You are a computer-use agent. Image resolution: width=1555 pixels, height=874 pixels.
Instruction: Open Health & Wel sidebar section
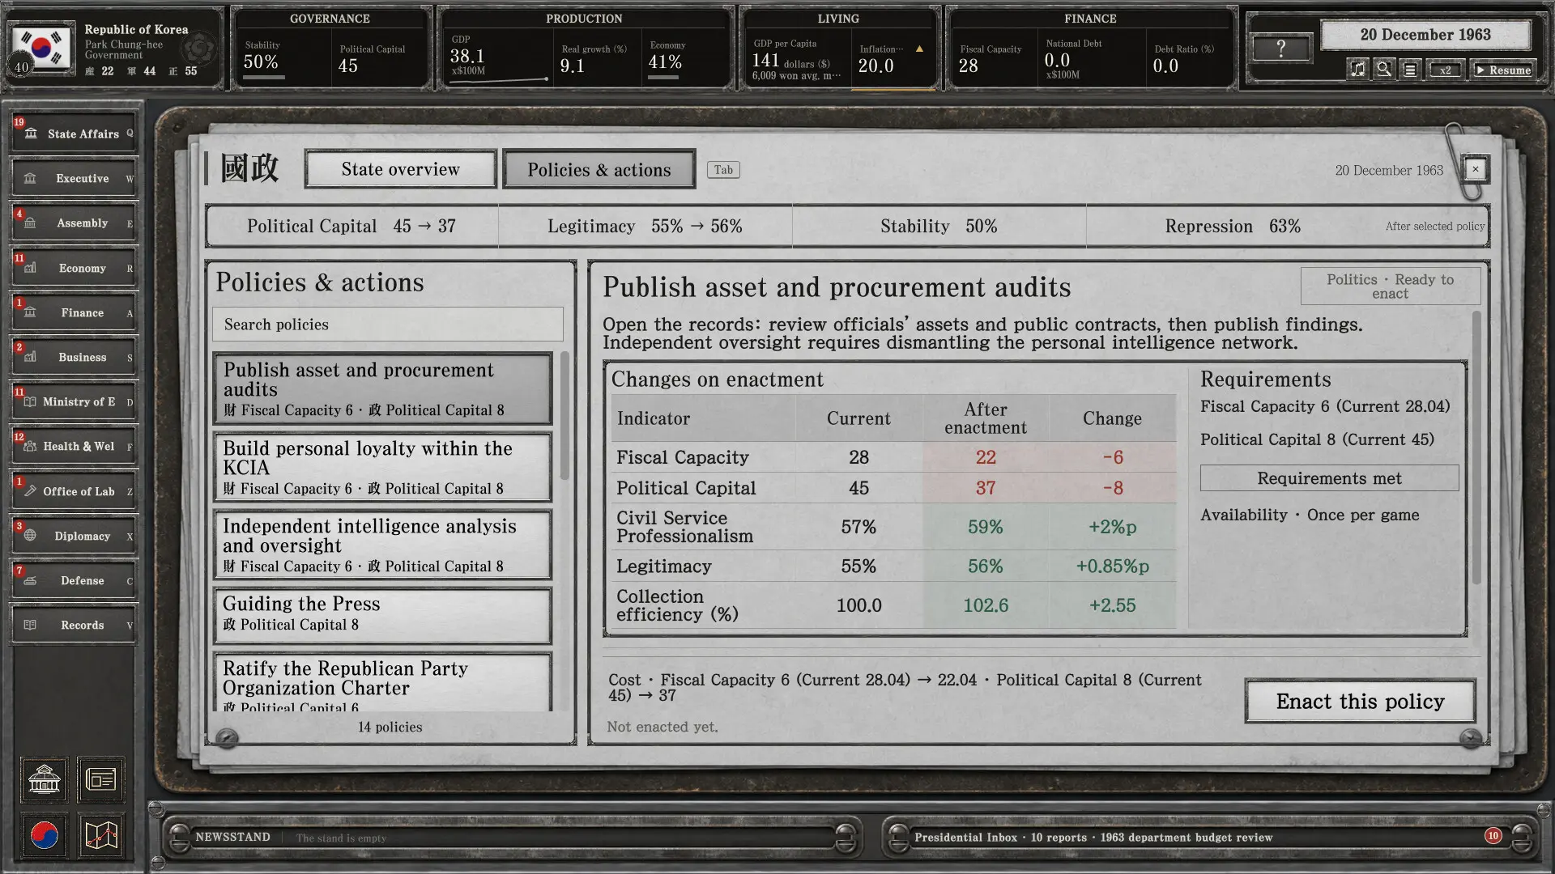pyautogui.click(x=74, y=447)
